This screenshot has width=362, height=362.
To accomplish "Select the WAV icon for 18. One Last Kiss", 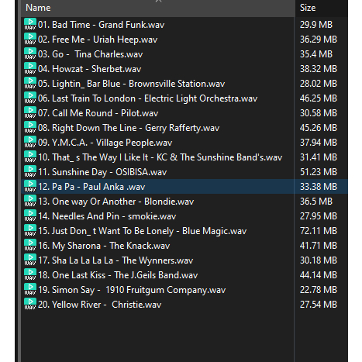I will [x=30, y=274].
